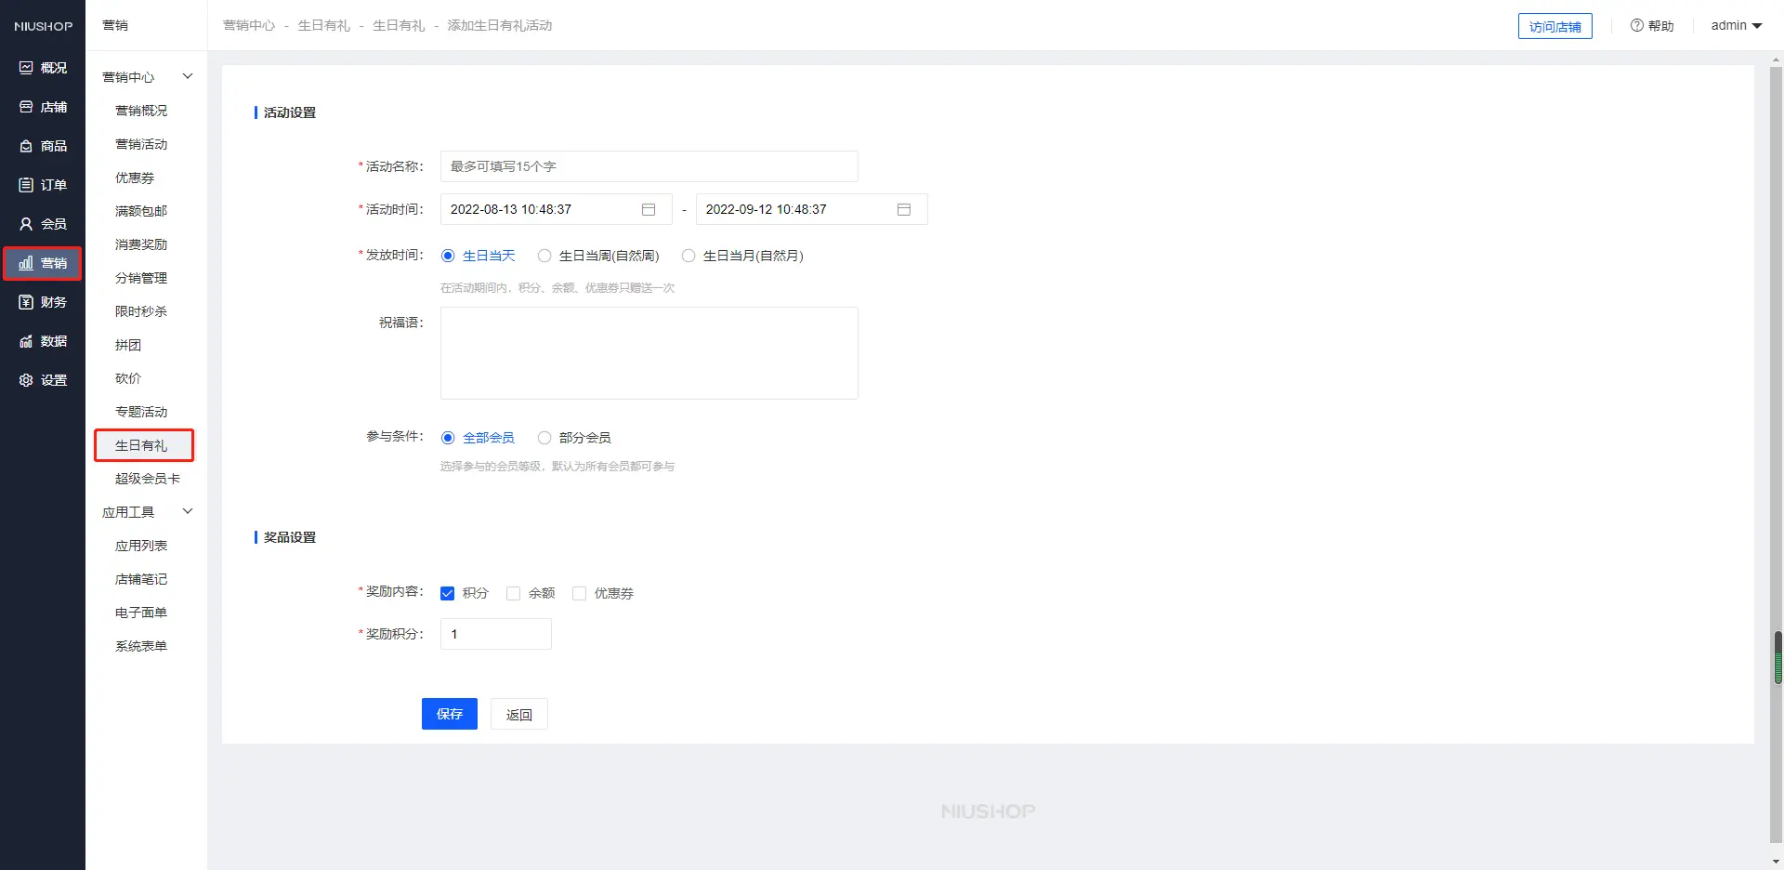This screenshot has width=1784, height=870.
Task: Click the 活动名称 text input field
Action: (x=649, y=166)
